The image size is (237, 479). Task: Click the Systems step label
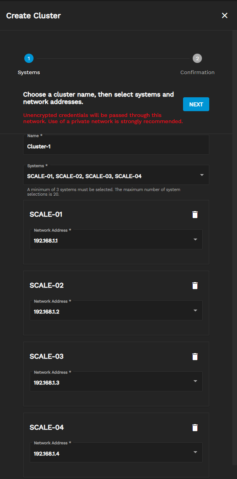(29, 73)
